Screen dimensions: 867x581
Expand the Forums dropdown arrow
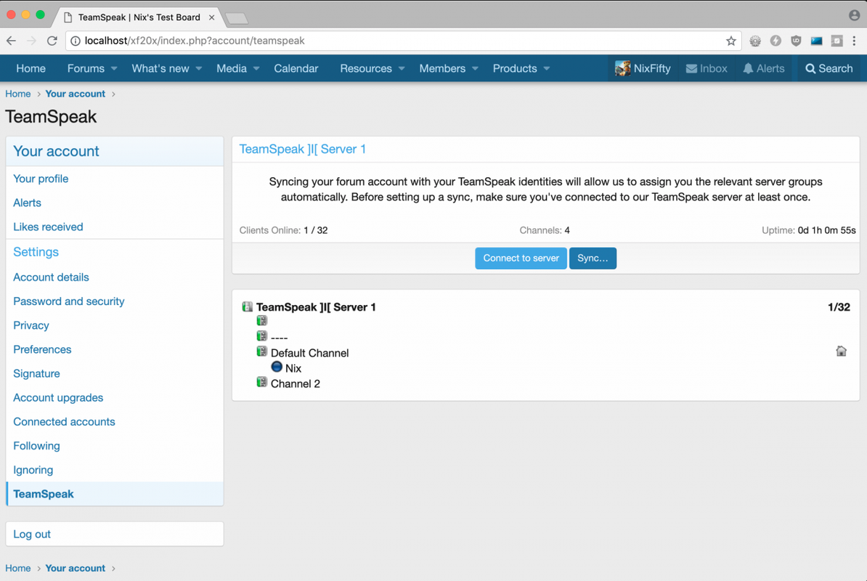114,68
